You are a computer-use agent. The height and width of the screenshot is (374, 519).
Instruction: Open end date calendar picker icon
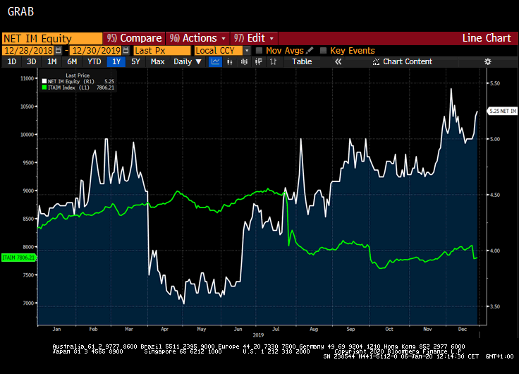point(126,51)
